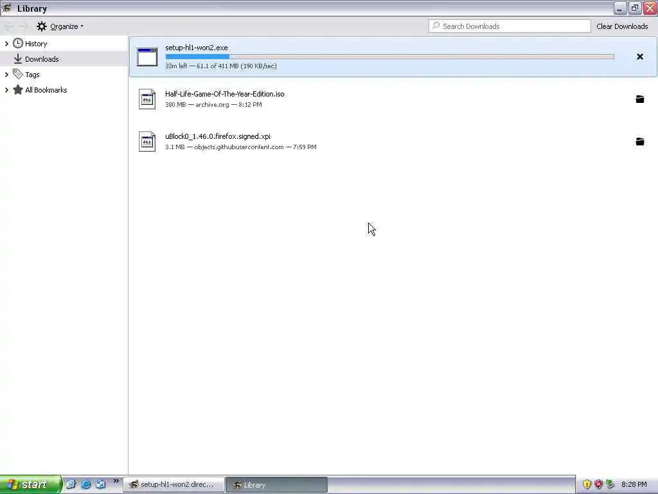
Task: Click the first quick launch icon
Action: [71, 484]
